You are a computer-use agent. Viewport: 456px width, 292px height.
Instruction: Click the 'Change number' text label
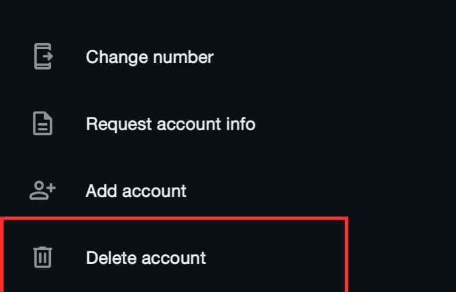click(149, 57)
